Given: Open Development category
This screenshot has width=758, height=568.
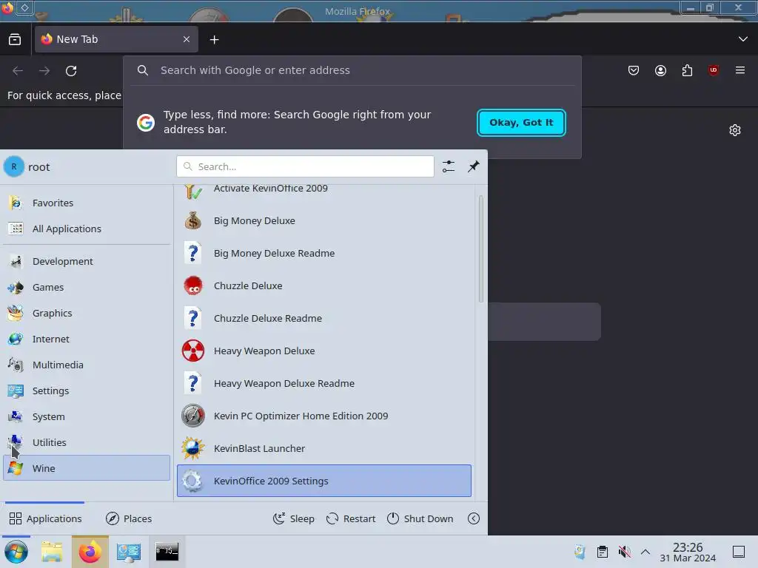Looking at the screenshot, I should (87, 261).
